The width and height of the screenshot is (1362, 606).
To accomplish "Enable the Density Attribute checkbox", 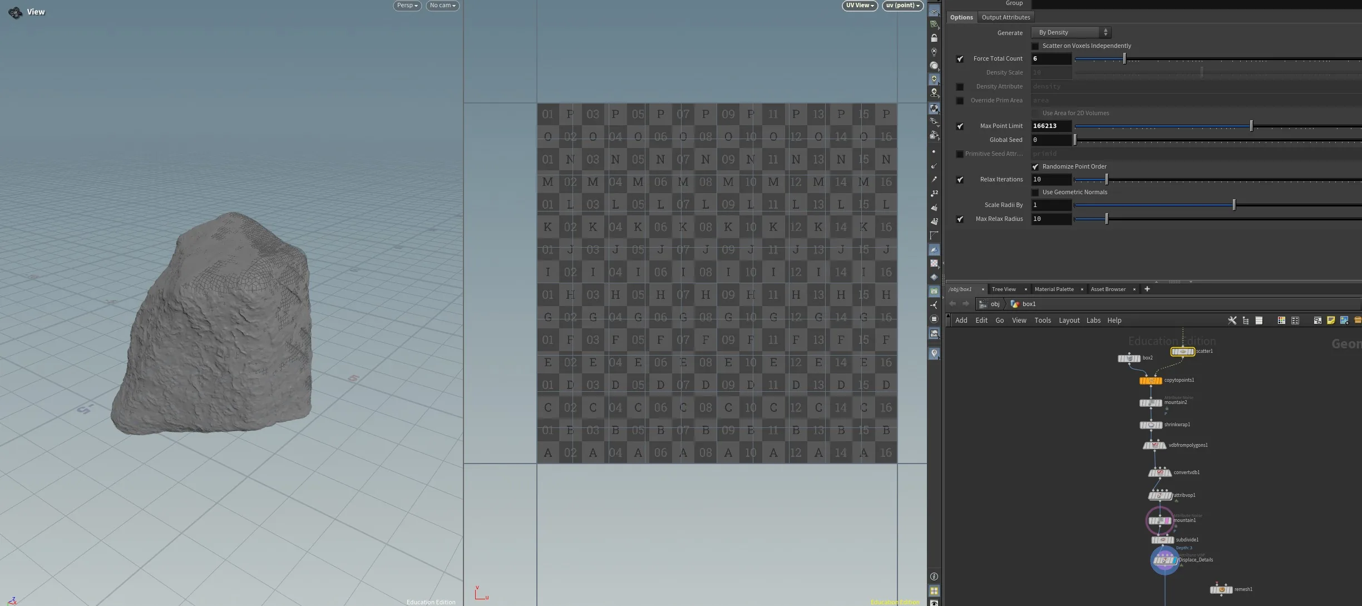I will click(x=960, y=87).
